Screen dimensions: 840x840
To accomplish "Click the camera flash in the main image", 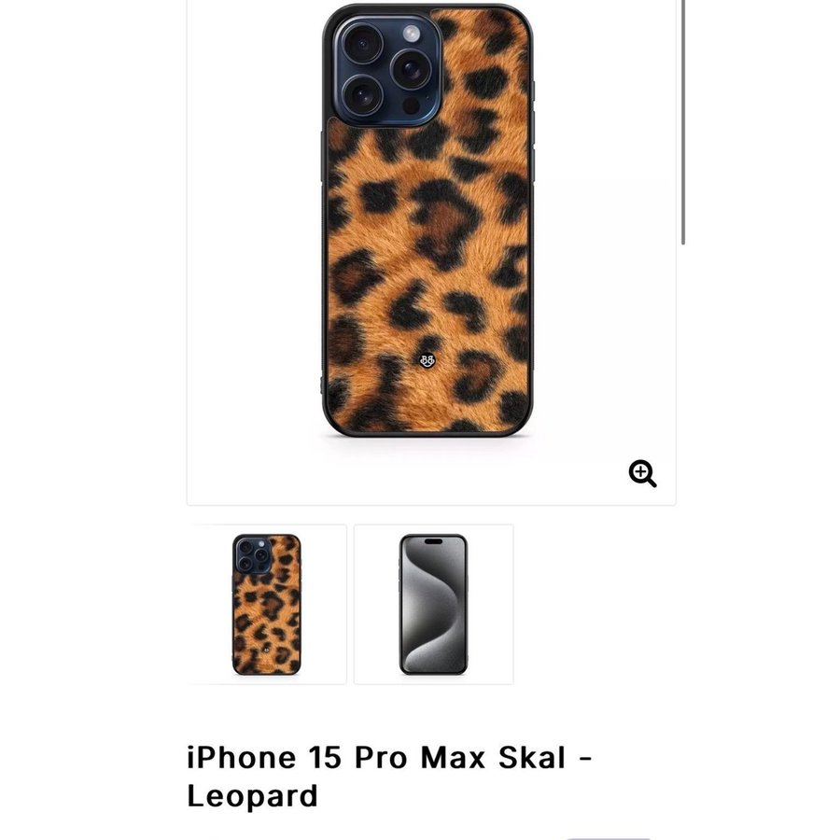I will point(412,34).
